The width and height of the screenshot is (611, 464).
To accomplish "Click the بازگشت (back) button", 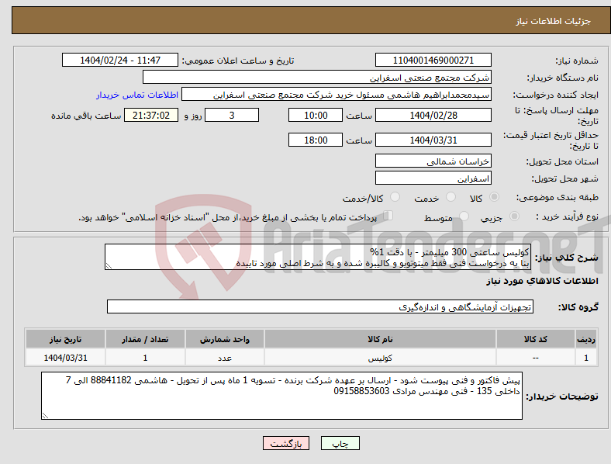I will pyautogui.click(x=286, y=443).
